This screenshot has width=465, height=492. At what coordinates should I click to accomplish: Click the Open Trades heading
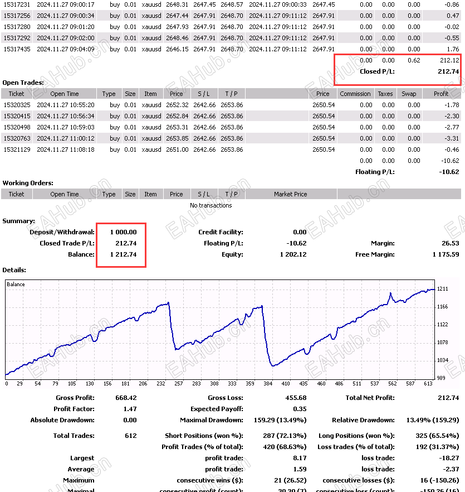click(23, 83)
